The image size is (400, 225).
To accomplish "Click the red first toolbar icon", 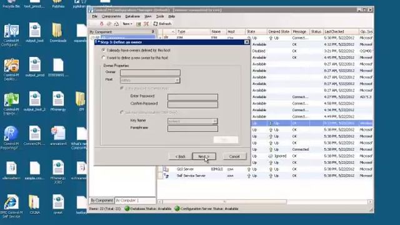I will click(x=101, y=24).
